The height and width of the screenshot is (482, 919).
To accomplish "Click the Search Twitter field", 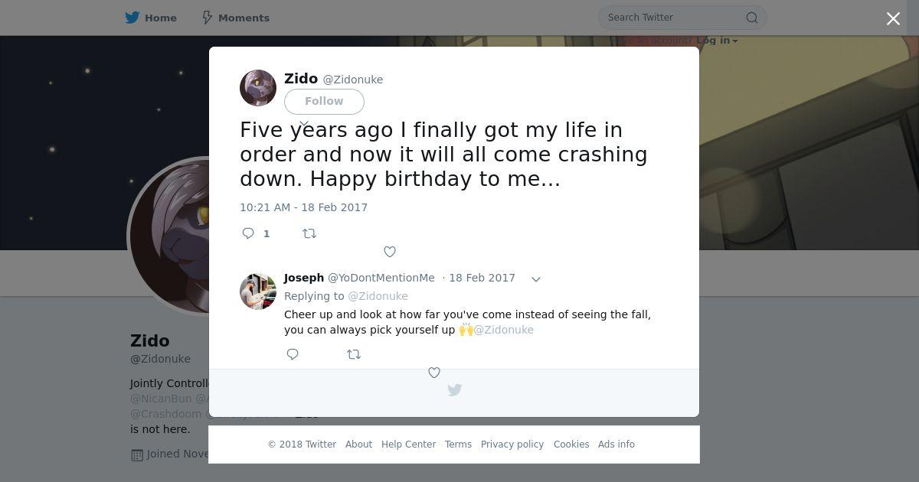I will pyautogui.click(x=682, y=18).
